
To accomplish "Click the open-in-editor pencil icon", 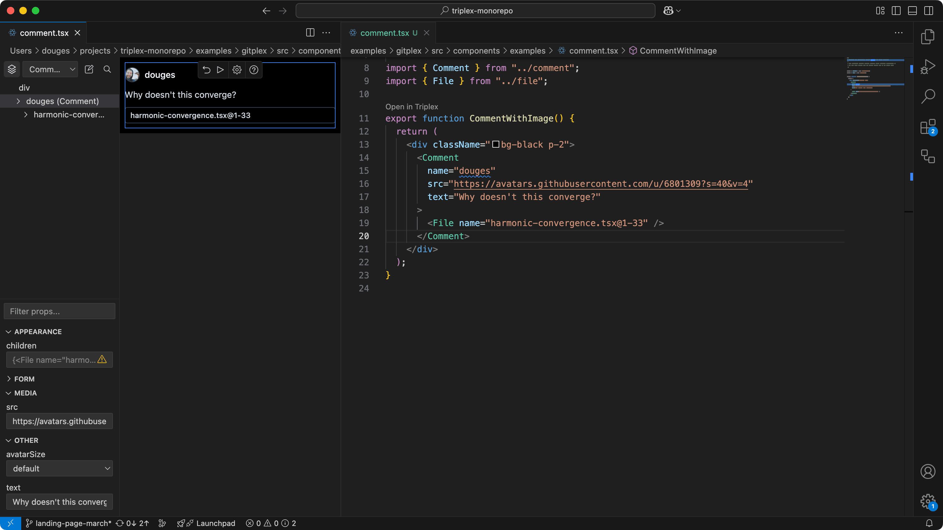I will pos(89,69).
